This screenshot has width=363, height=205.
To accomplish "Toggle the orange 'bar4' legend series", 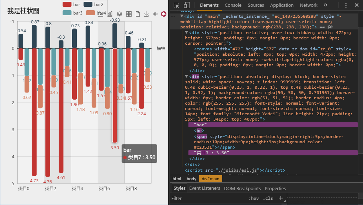I will pos(96,13).
